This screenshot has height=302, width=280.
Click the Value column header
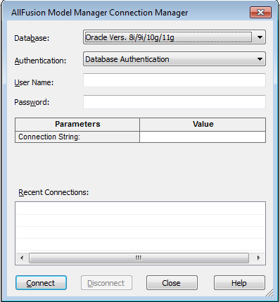tap(203, 125)
